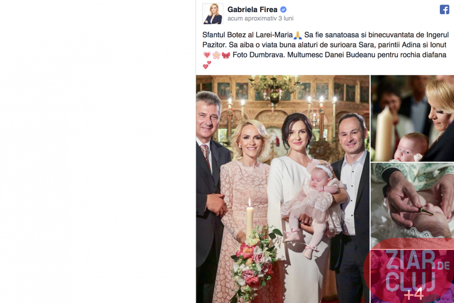Click the praying hands emoji
This screenshot has height=303, width=454.
tap(298, 35)
